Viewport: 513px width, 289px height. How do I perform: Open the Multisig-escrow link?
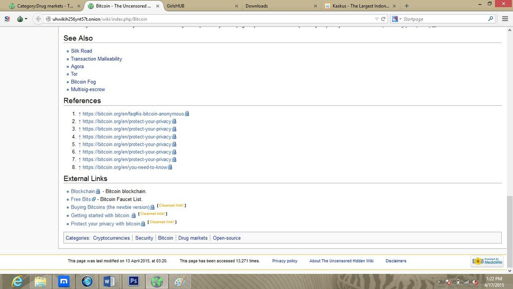(x=88, y=89)
